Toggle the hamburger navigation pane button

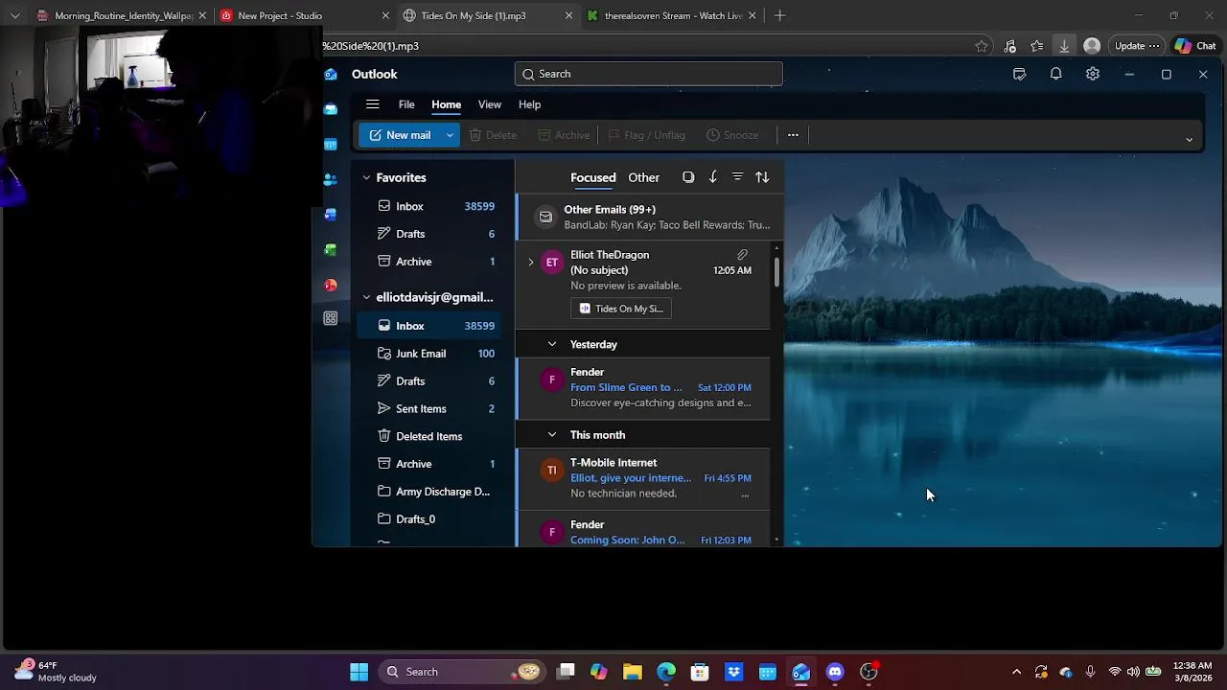(373, 104)
